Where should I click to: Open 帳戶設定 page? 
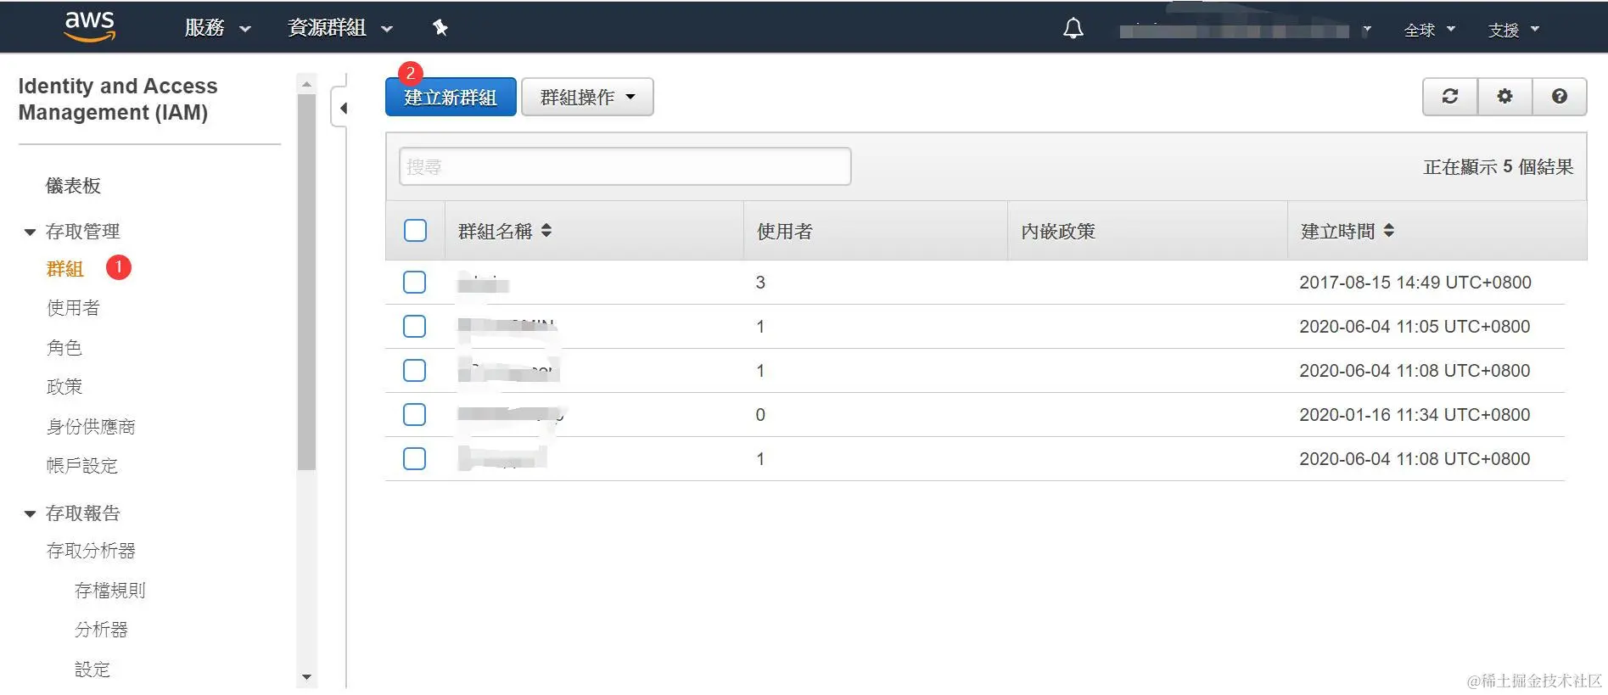pyautogui.click(x=82, y=466)
